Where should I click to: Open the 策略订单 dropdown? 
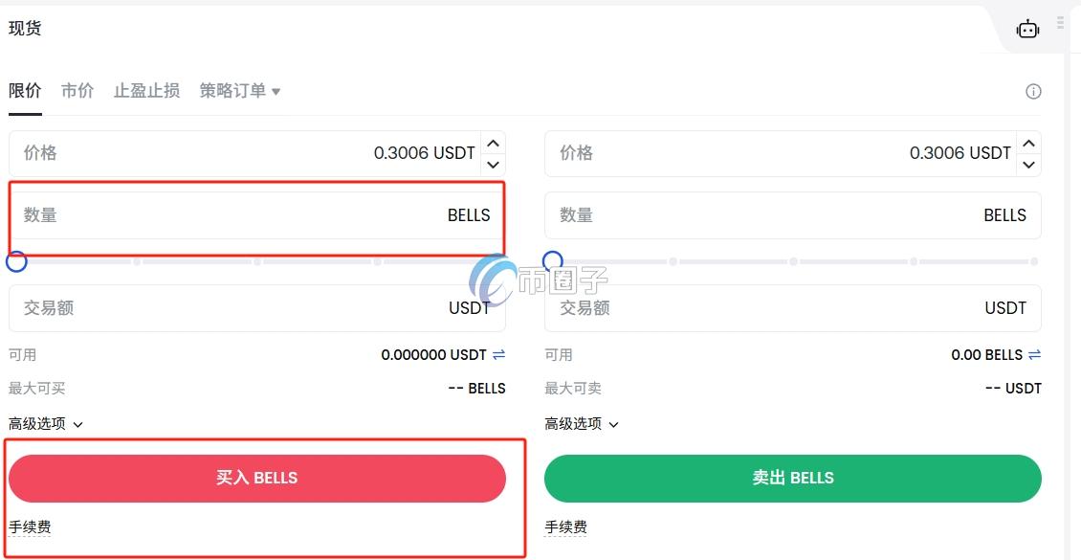click(x=239, y=91)
